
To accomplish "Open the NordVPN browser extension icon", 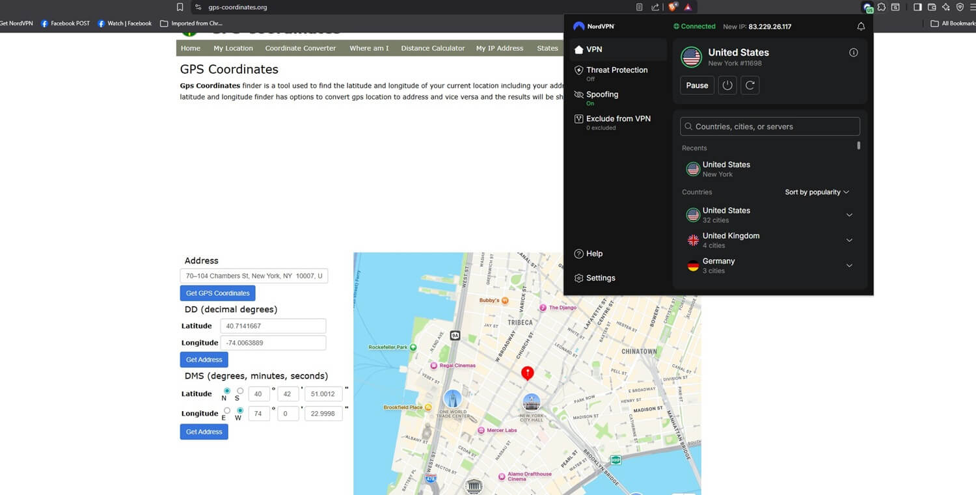I will (868, 7).
